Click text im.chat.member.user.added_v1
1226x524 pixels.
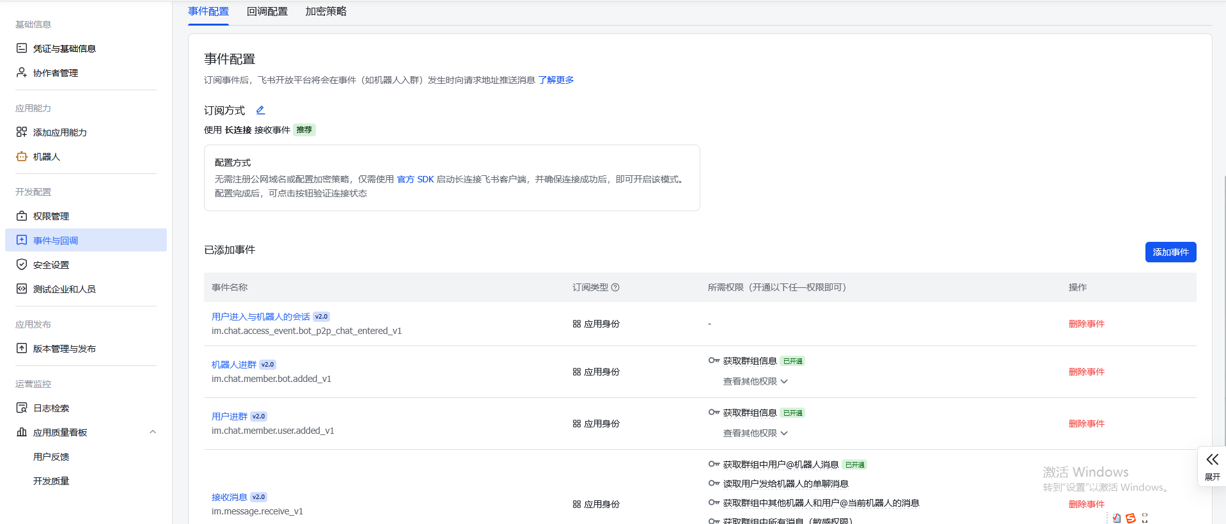point(273,431)
